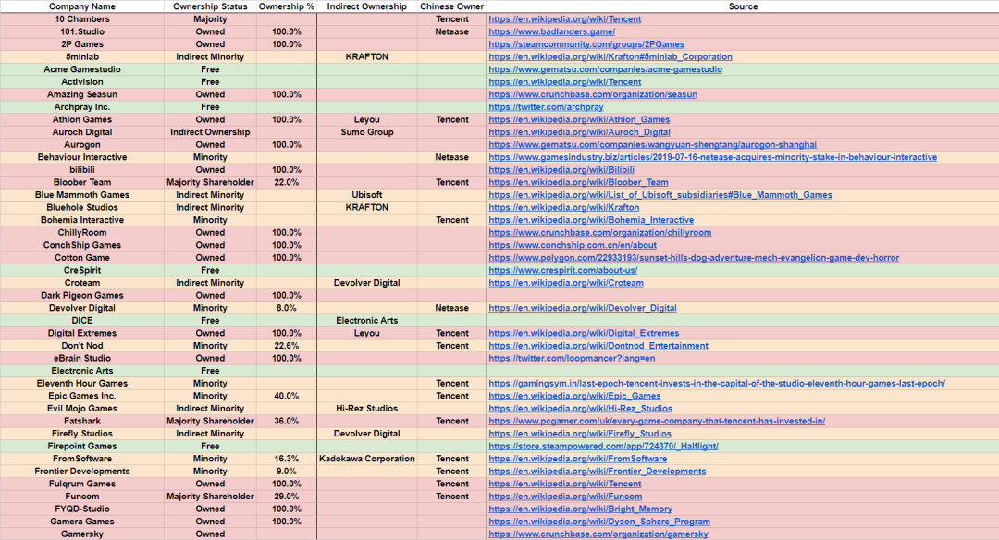
Task: Select the Dark Pigeon Games cell
Action: (82, 296)
